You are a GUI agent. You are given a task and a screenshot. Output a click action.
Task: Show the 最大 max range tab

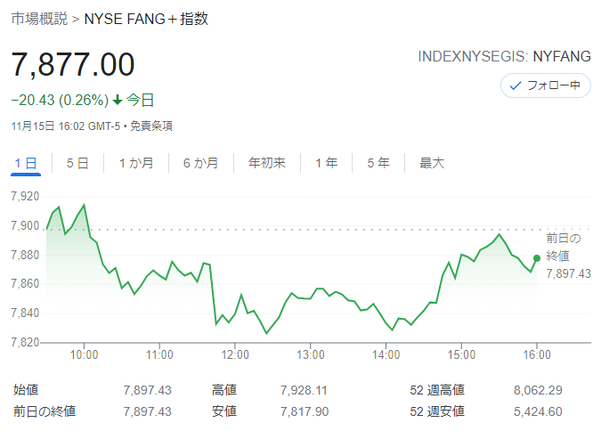coord(432,163)
